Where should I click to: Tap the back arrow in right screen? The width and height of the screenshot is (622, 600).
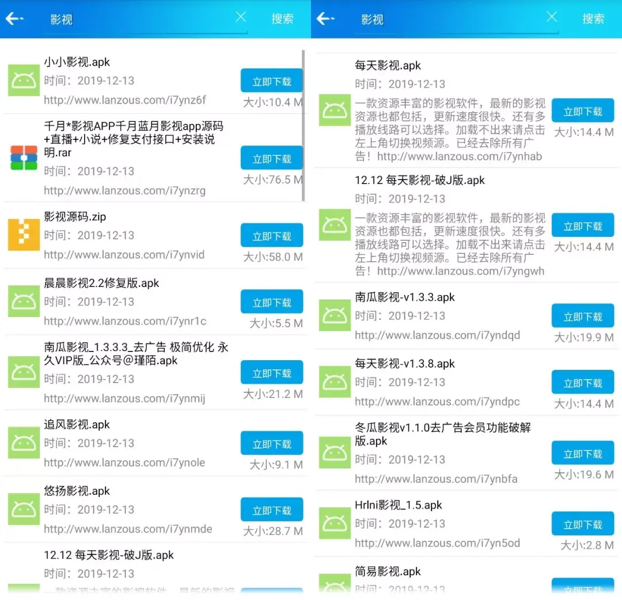(325, 18)
